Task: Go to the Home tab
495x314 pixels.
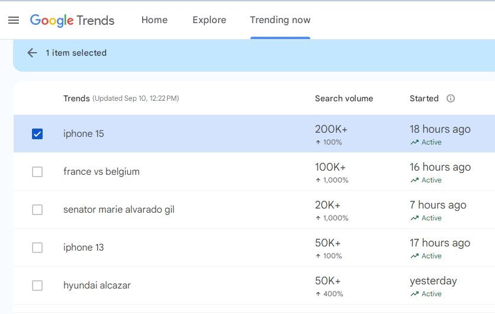Action: pyautogui.click(x=155, y=20)
